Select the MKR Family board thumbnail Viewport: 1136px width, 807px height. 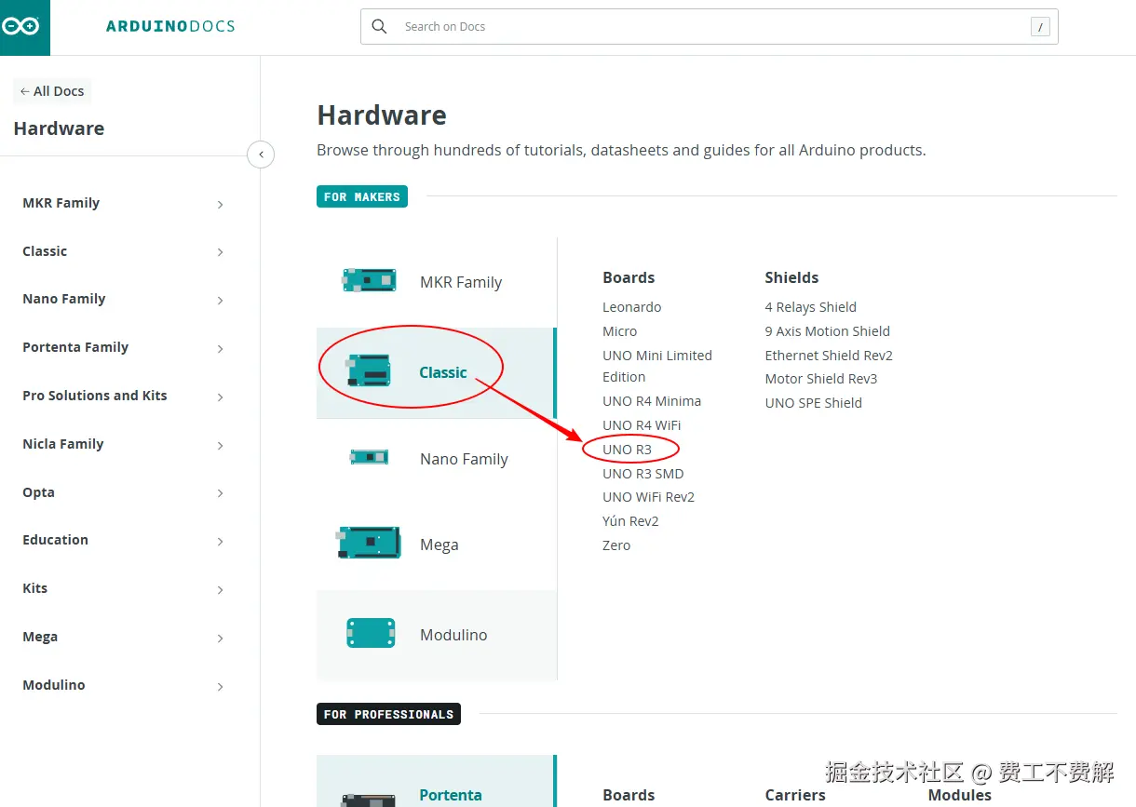coord(369,280)
